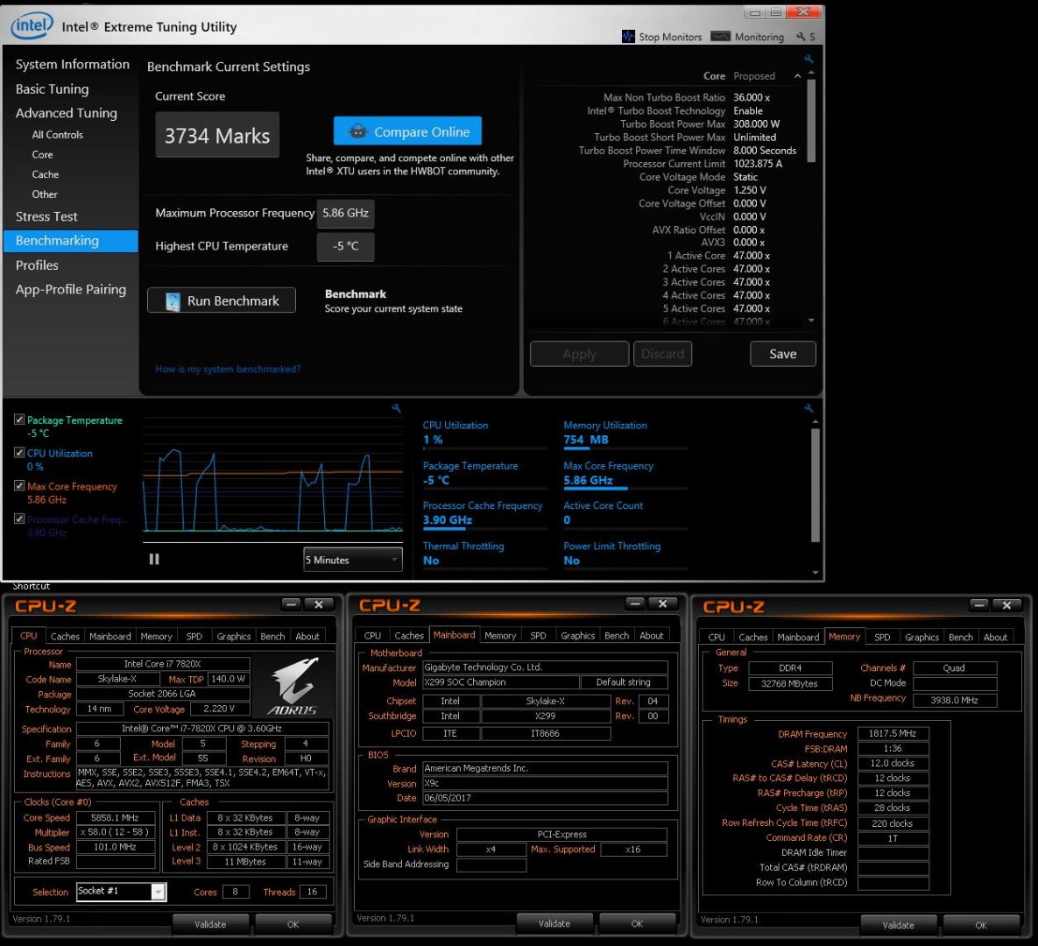1038x946 pixels.
Task: Minimize the first CPU-Z window
Action: (x=292, y=604)
